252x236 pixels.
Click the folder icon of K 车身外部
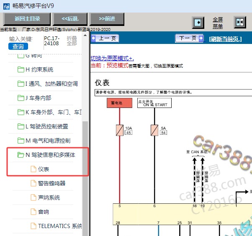(21, 112)
